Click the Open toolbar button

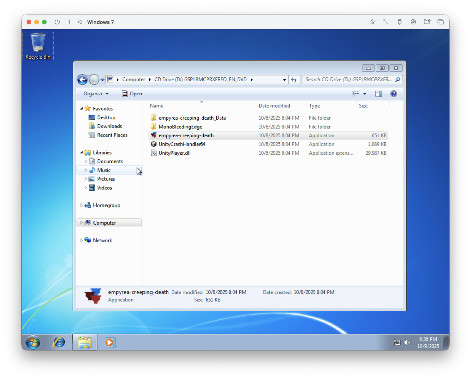pos(132,94)
